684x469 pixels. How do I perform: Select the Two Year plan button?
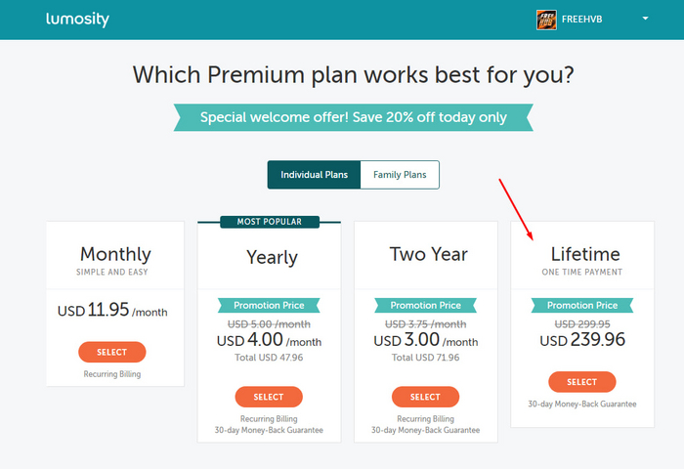click(x=425, y=397)
